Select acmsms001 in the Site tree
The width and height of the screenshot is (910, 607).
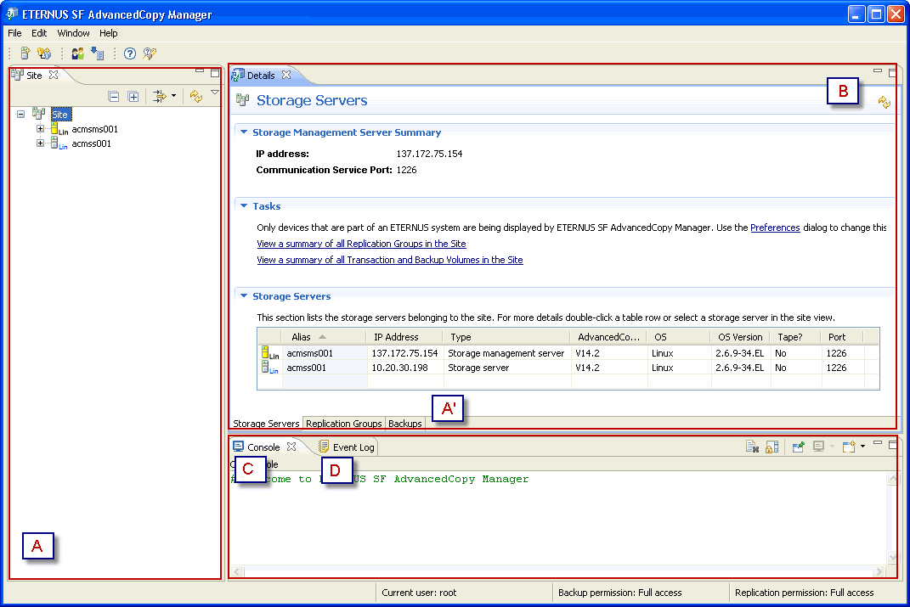click(x=94, y=129)
